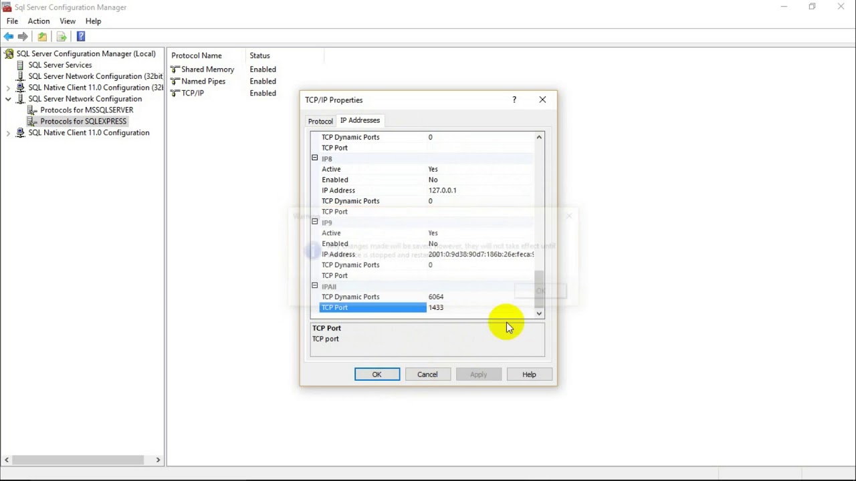Click the IP9 IPv6 address value

point(481,254)
